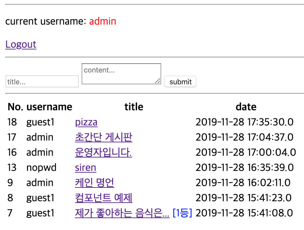304x230 pixels.
Task: Click the username column header
Action: coord(49,107)
